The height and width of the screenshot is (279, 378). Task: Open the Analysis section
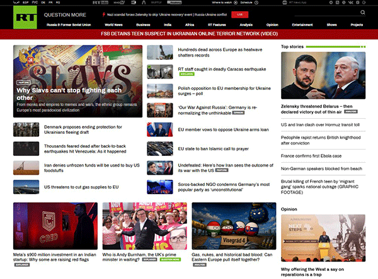click(246, 25)
